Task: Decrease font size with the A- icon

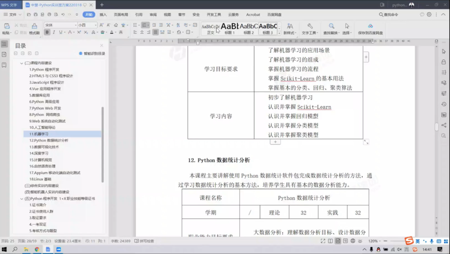Action: (x=108, y=25)
